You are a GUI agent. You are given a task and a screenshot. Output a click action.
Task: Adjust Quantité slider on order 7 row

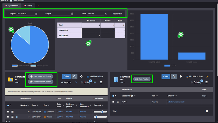tap(100, 117)
